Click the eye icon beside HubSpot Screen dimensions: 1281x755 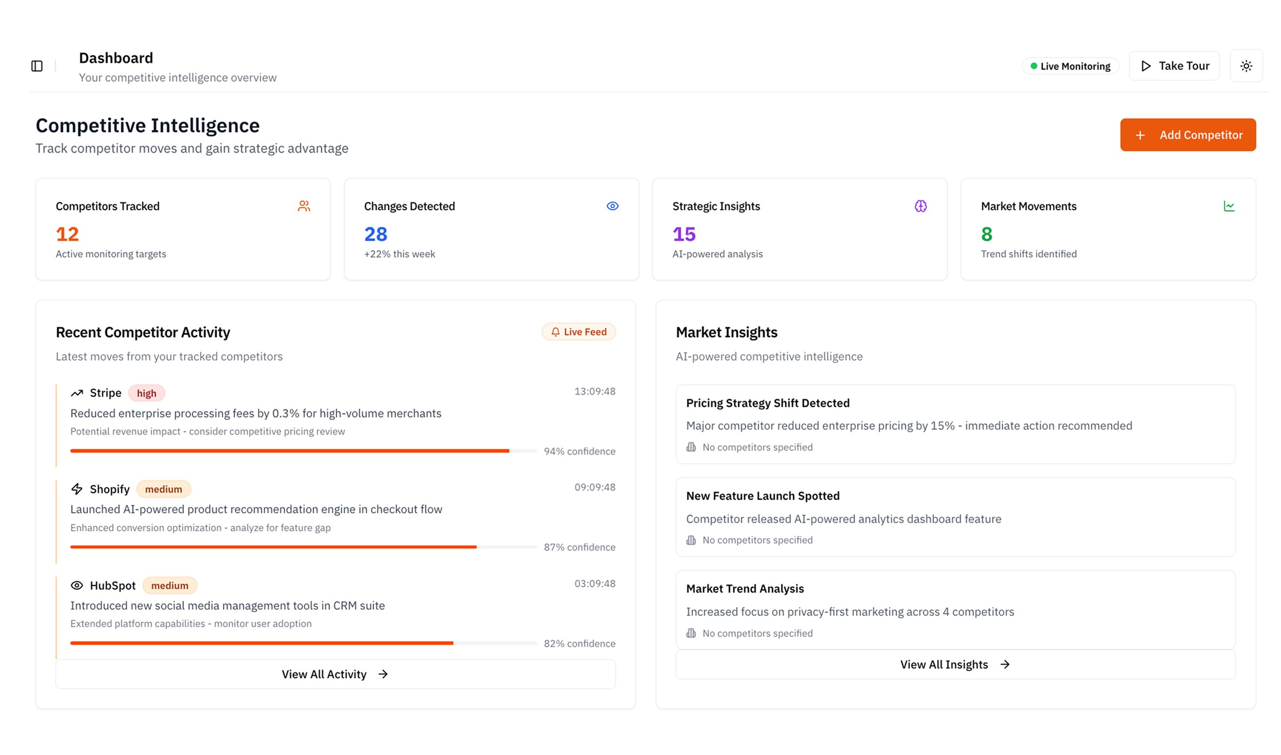pos(77,586)
